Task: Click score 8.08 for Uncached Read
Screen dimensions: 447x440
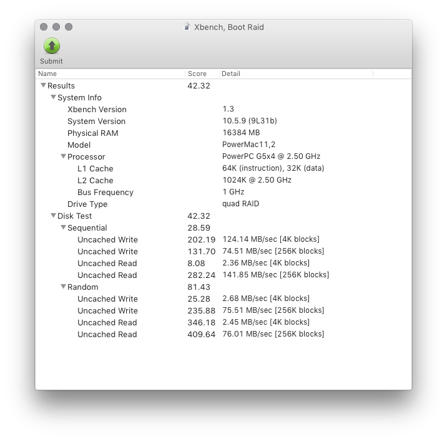Action: tap(196, 263)
